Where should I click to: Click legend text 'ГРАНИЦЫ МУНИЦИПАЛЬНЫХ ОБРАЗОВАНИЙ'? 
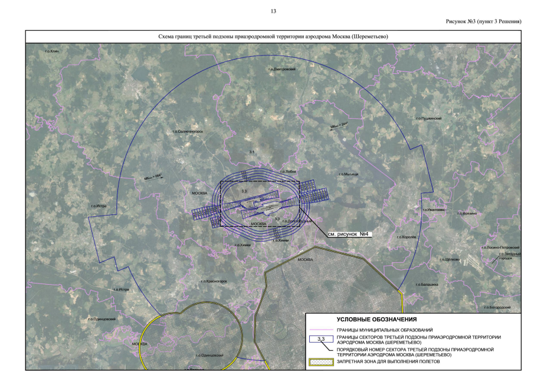[x=385, y=330]
